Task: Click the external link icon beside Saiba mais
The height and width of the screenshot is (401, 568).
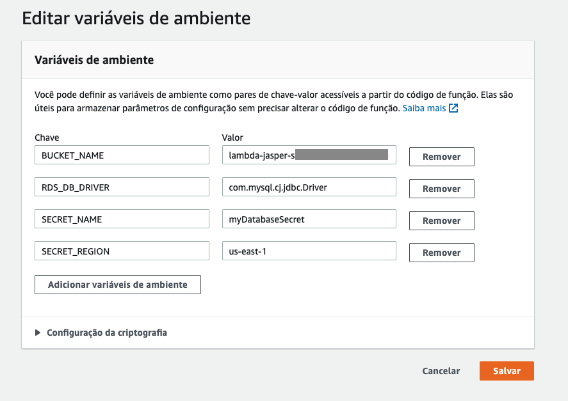Action: pos(453,109)
